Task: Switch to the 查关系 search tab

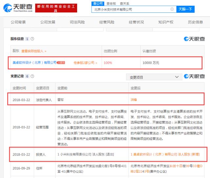Action: 125,3
